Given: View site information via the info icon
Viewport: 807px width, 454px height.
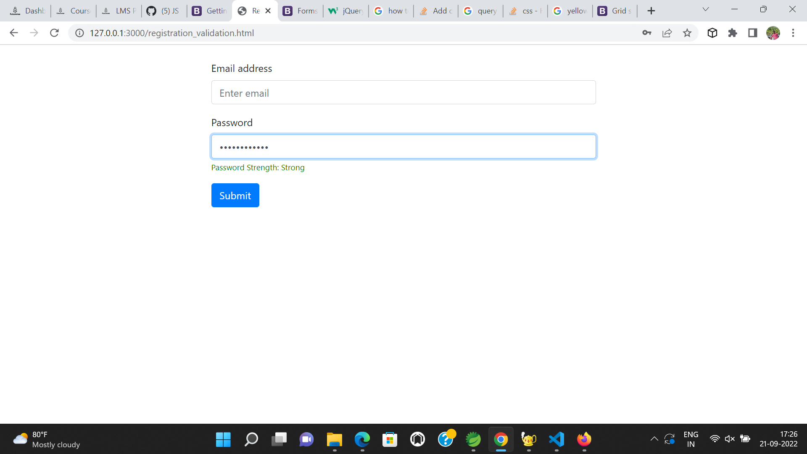Looking at the screenshot, I should (79, 33).
